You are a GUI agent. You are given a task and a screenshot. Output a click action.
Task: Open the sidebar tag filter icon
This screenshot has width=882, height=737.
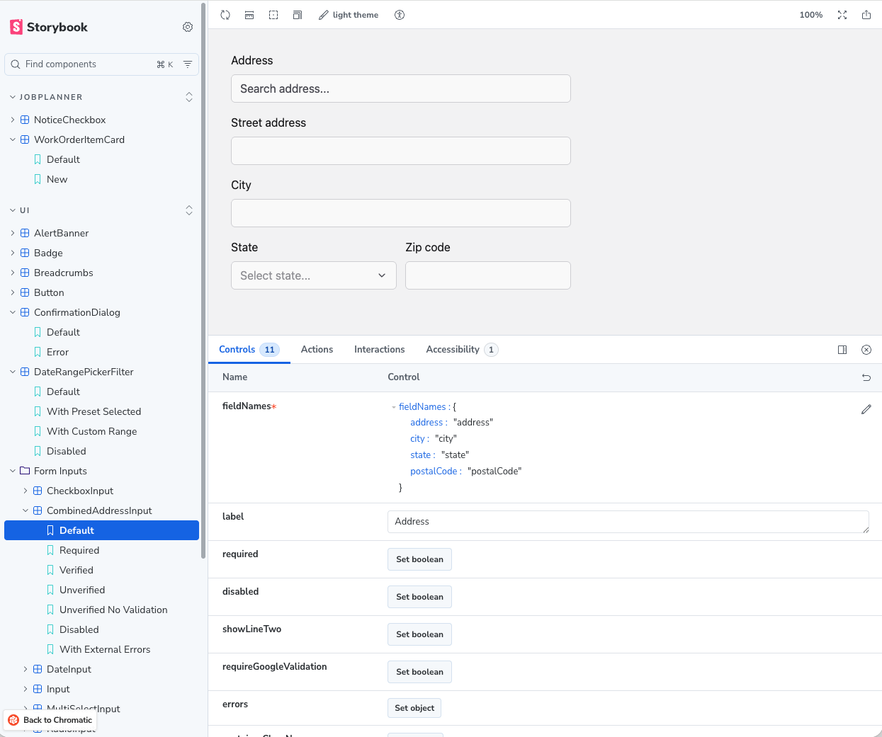coord(188,64)
